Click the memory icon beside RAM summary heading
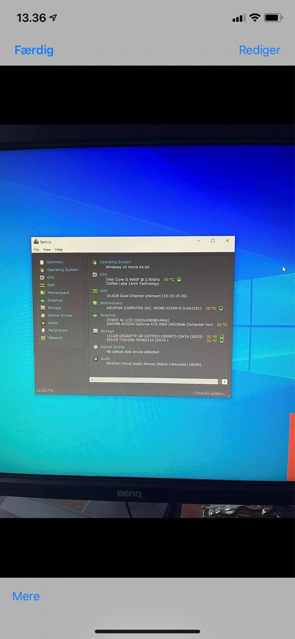Screen dimensions: 295x639 tap(95, 291)
